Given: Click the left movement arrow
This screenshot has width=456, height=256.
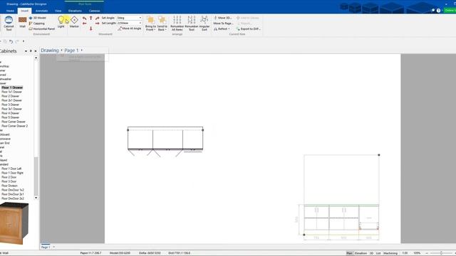Looking at the screenshot, I should pyautogui.click(x=84, y=23).
